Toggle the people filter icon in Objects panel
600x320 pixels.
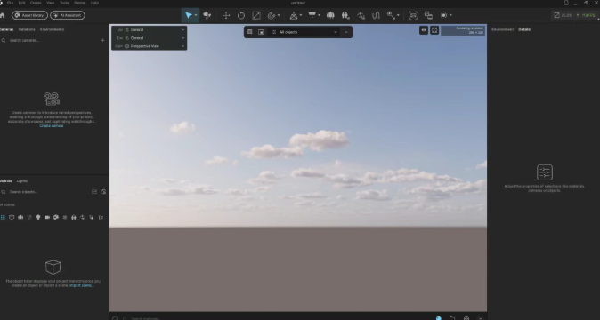74,217
